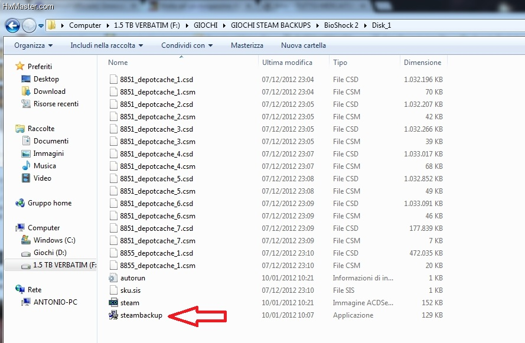Click the Video filmstrip icon
The image size is (525, 343).
26,178
